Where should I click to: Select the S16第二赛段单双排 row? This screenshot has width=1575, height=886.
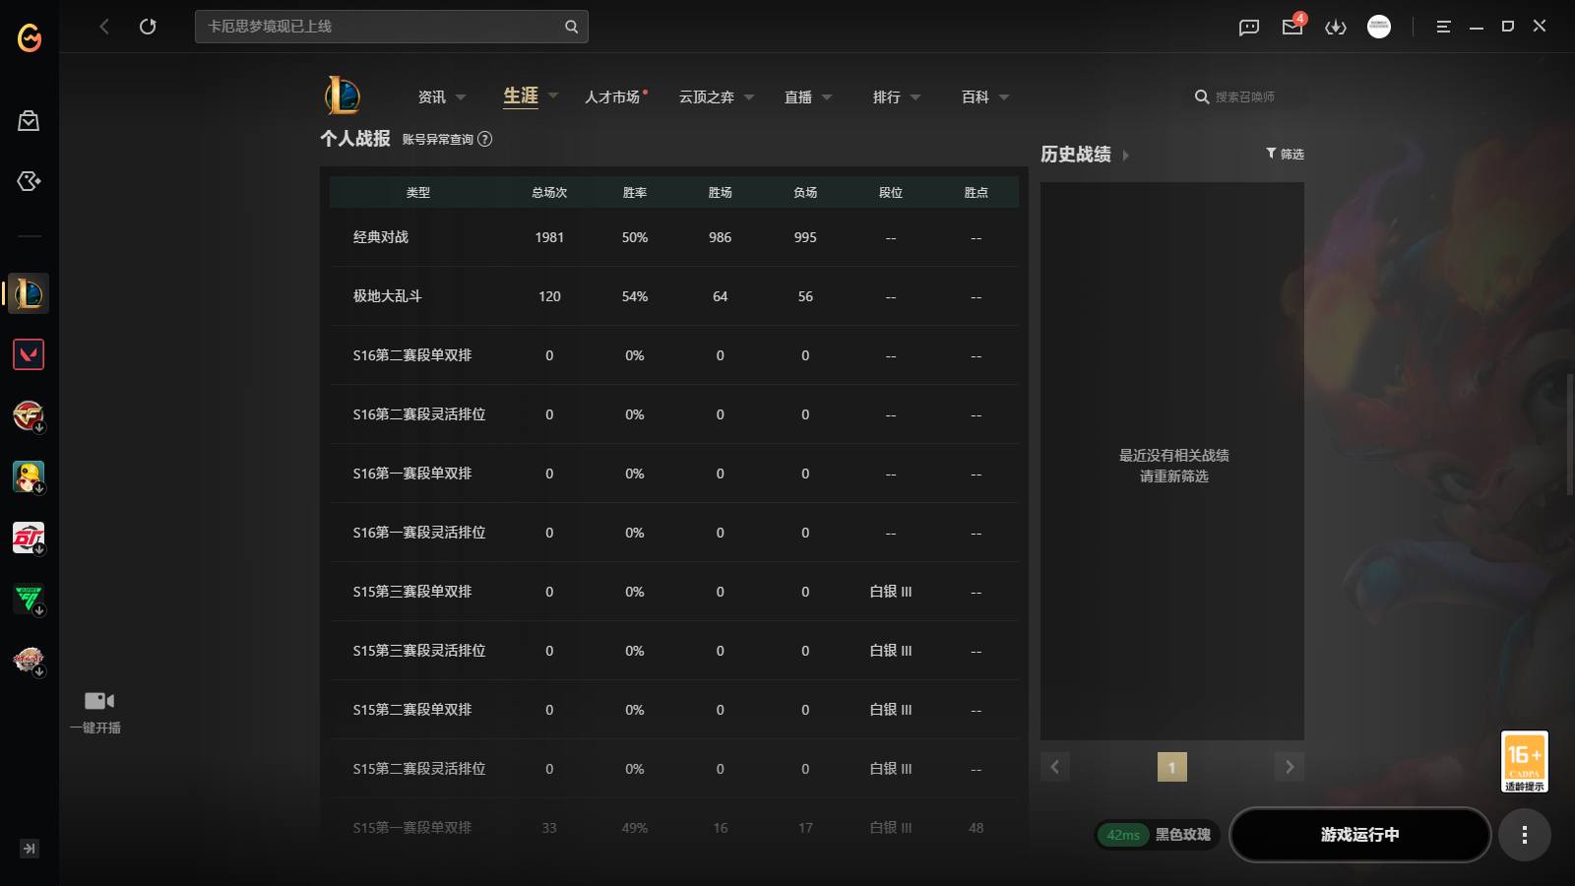pyautogui.click(x=674, y=355)
